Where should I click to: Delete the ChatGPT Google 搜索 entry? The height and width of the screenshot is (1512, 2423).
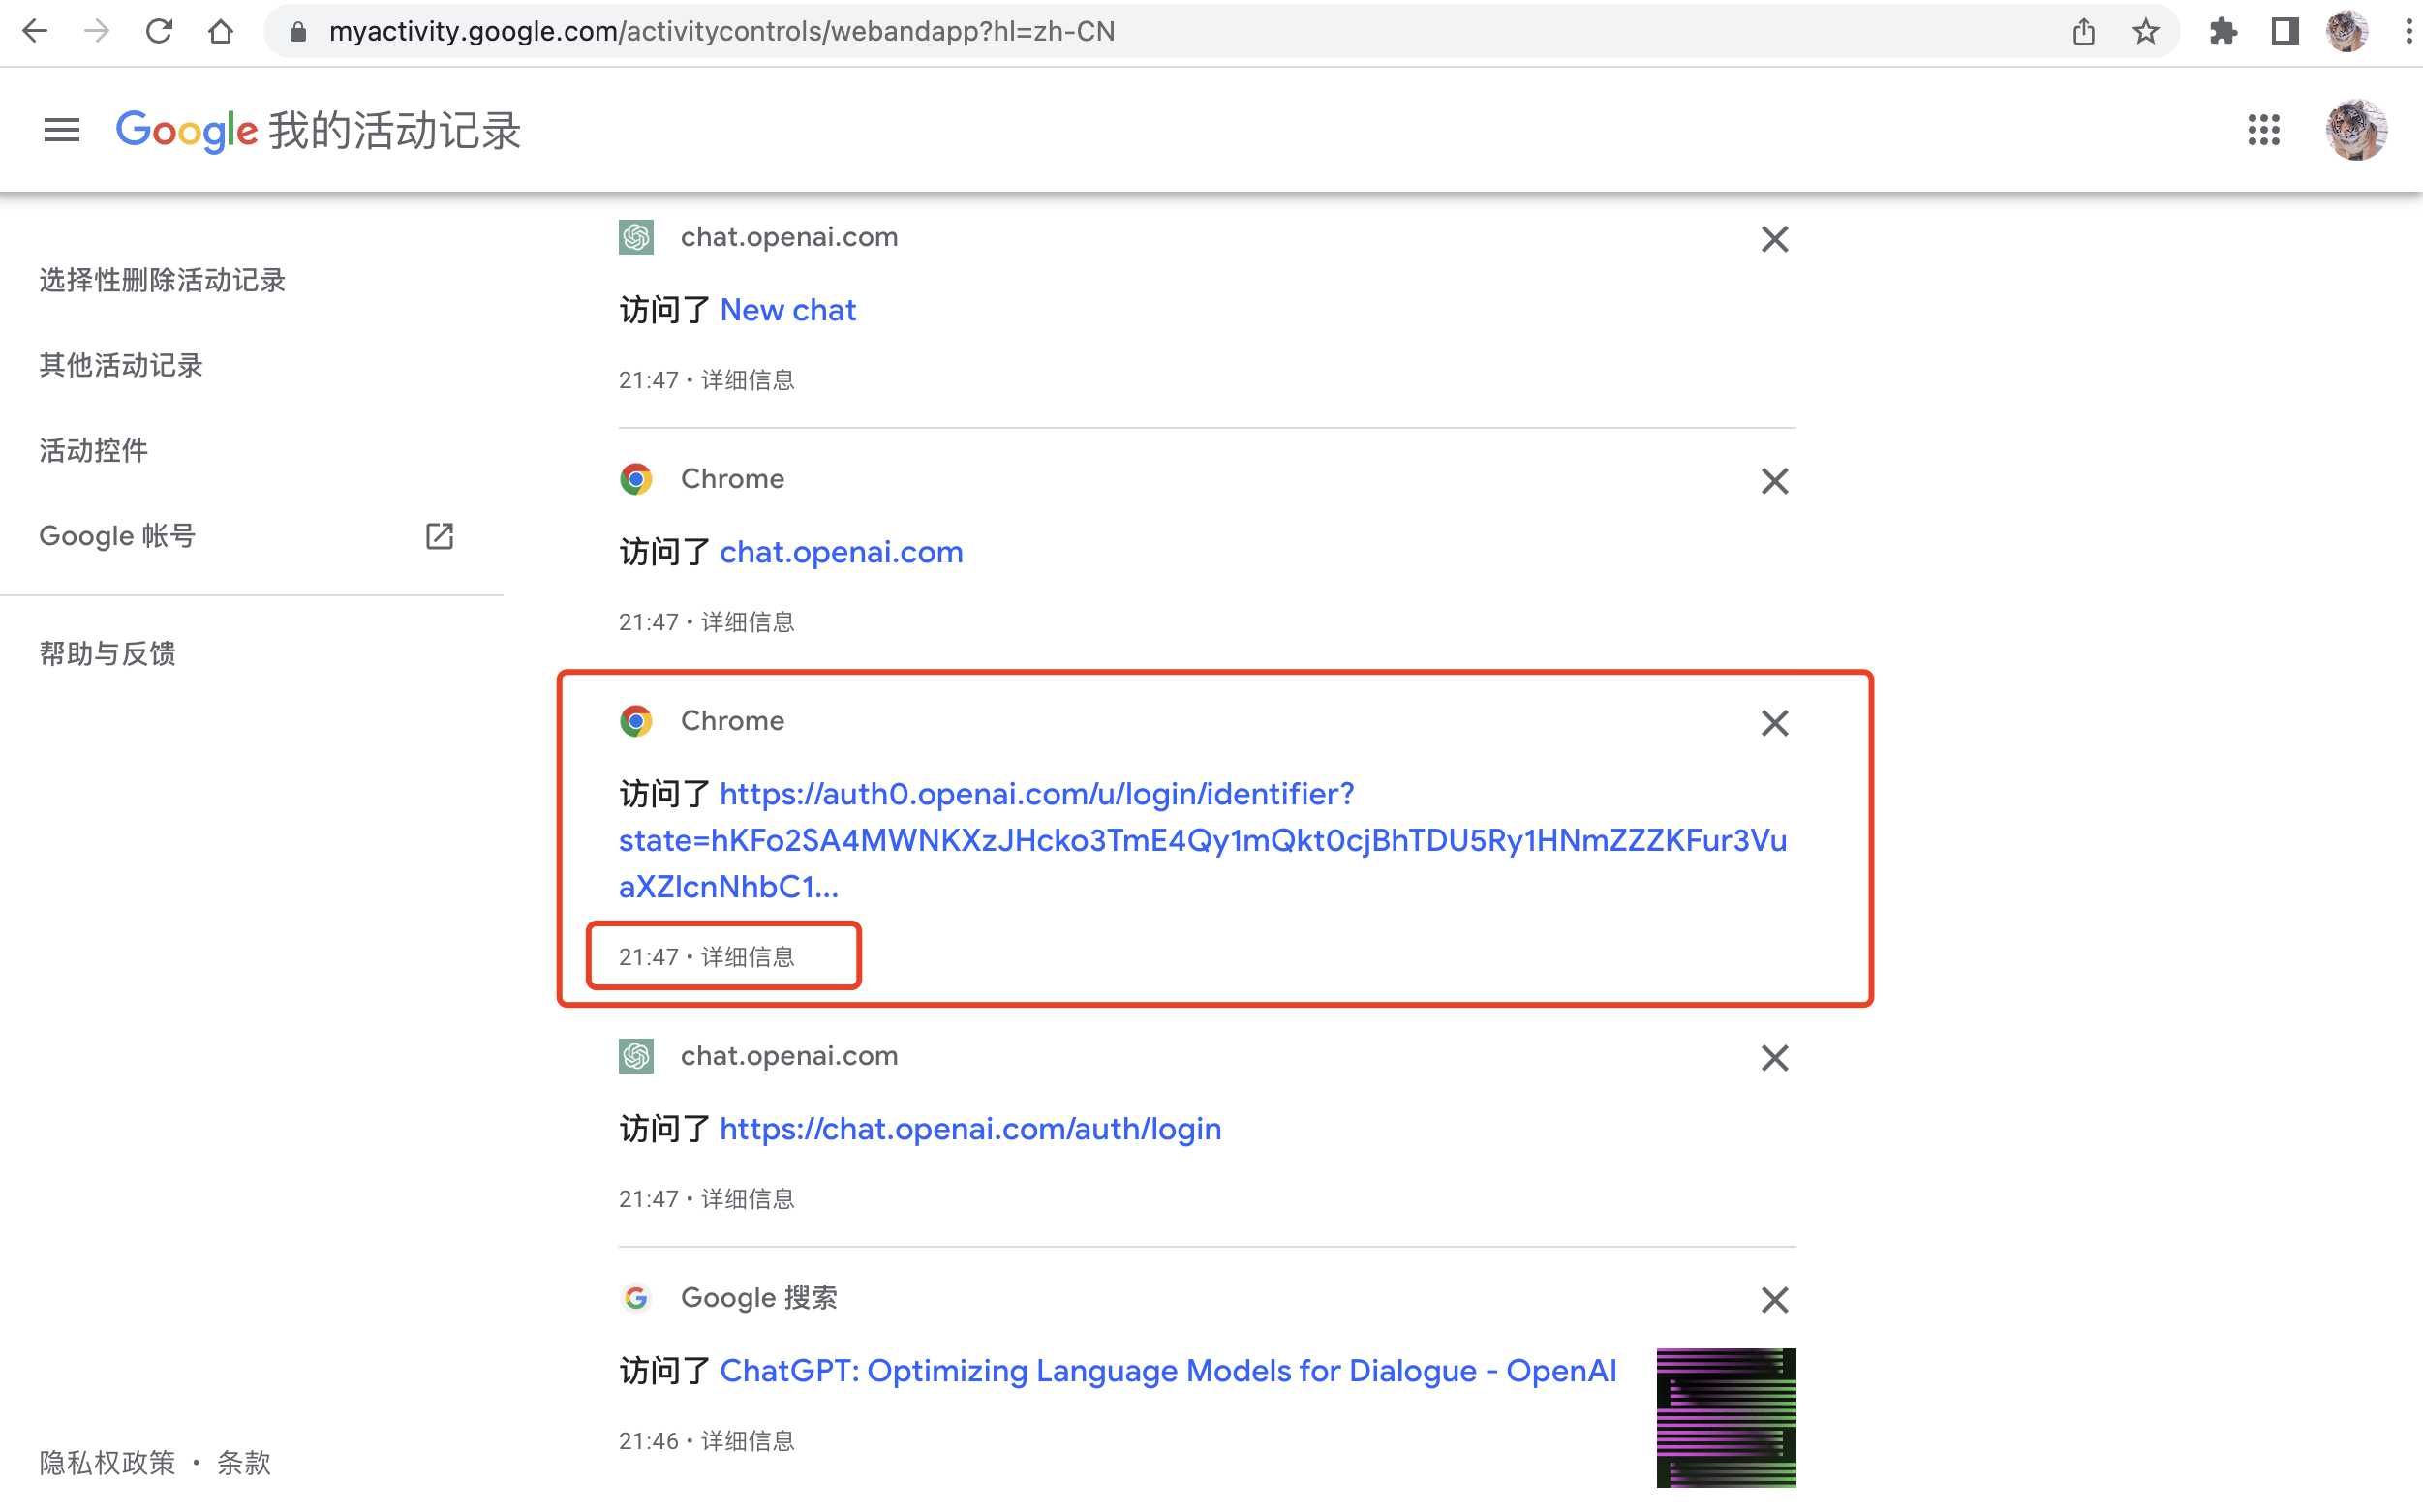click(x=1775, y=1300)
